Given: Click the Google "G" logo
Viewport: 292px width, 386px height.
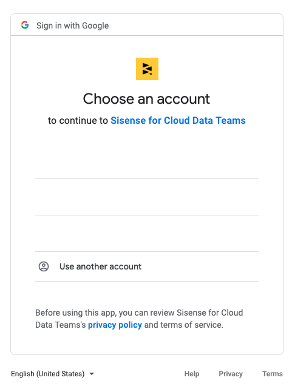Looking at the screenshot, I should (25, 25).
